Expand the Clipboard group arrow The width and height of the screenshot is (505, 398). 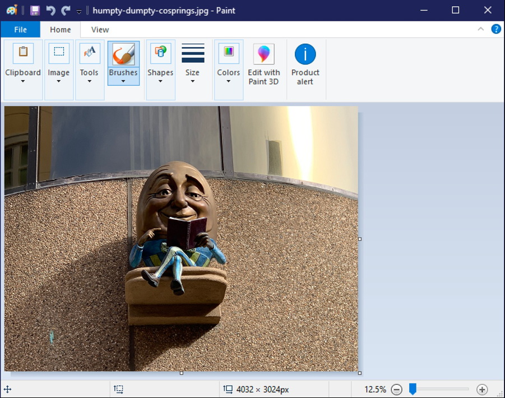tap(23, 81)
